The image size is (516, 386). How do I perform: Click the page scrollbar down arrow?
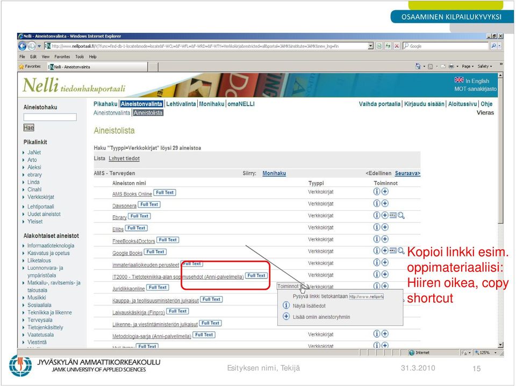pos(500,345)
